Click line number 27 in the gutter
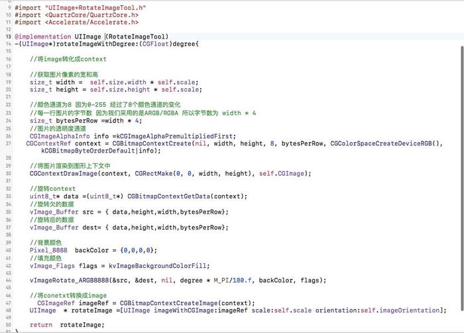The width and height of the screenshot is (464, 333). pos(8,144)
